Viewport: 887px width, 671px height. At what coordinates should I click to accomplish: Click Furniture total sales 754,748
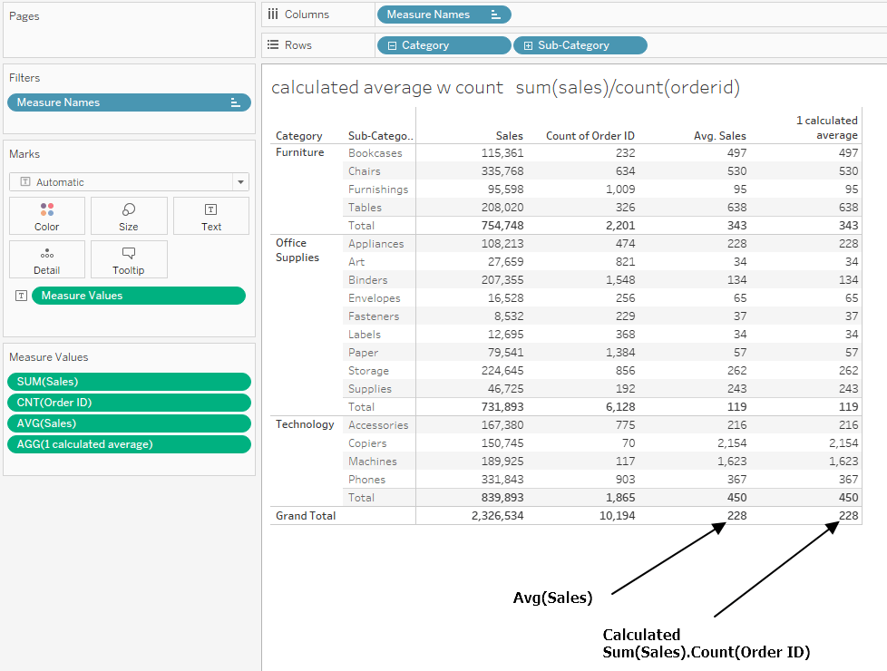tap(502, 225)
